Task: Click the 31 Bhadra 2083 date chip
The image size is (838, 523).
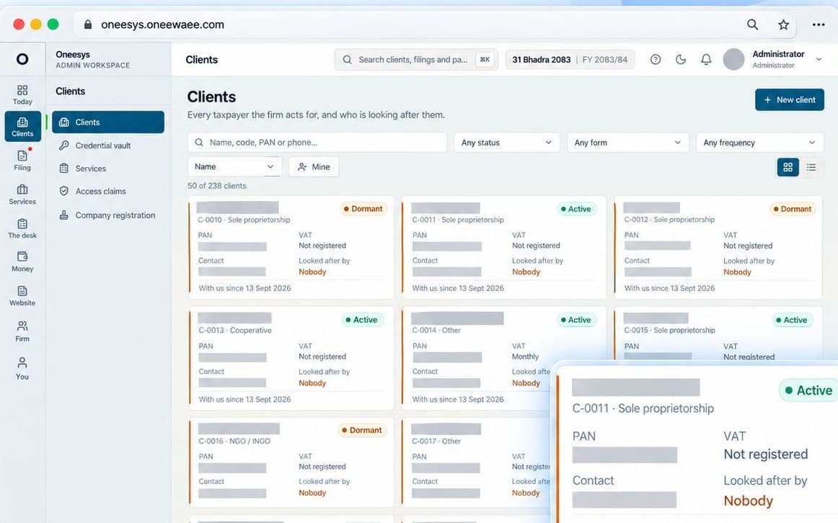Action: coord(542,60)
